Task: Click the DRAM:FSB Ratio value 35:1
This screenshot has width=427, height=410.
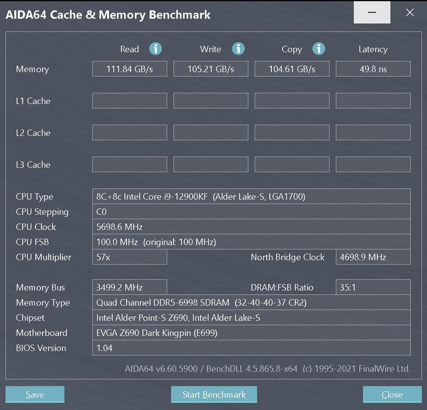Action: pos(373,287)
